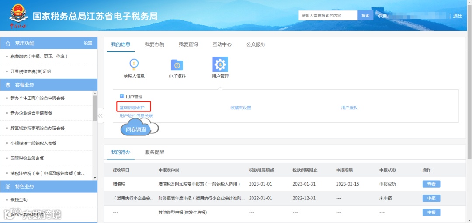Viewport: 472px width, 223px height.
Task: Click the star icon beside 常用功能
Action: coord(8,43)
